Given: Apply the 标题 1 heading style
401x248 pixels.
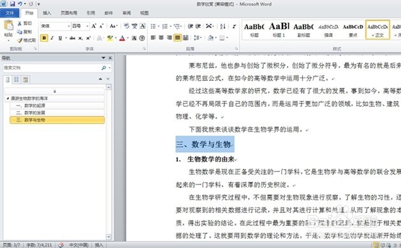Looking at the screenshot, I should (279, 30).
